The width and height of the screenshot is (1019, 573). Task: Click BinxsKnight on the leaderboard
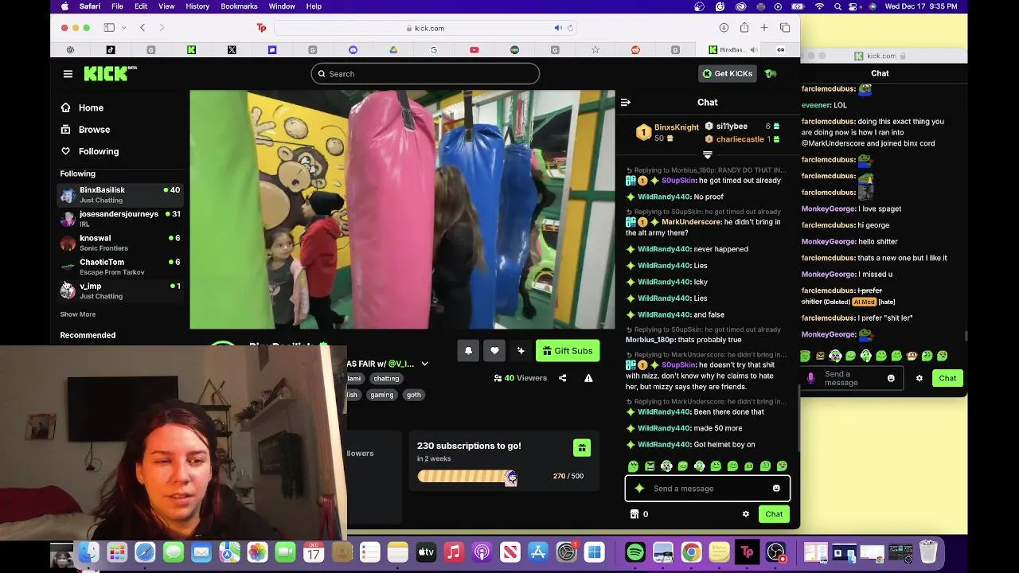coord(676,127)
